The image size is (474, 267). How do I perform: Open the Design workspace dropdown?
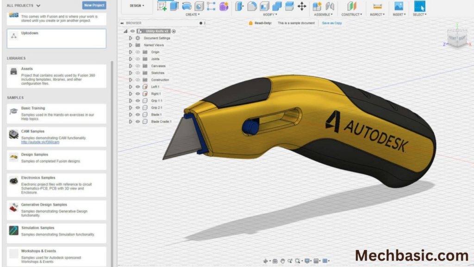click(137, 6)
